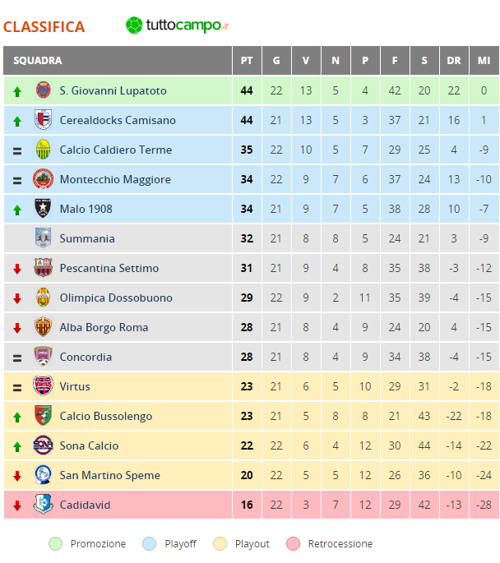Open the Montecchio Maggiore team name

point(115,179)
